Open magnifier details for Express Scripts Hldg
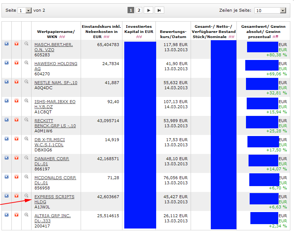Screen dimensions: 294x234 tap(26, 196)
